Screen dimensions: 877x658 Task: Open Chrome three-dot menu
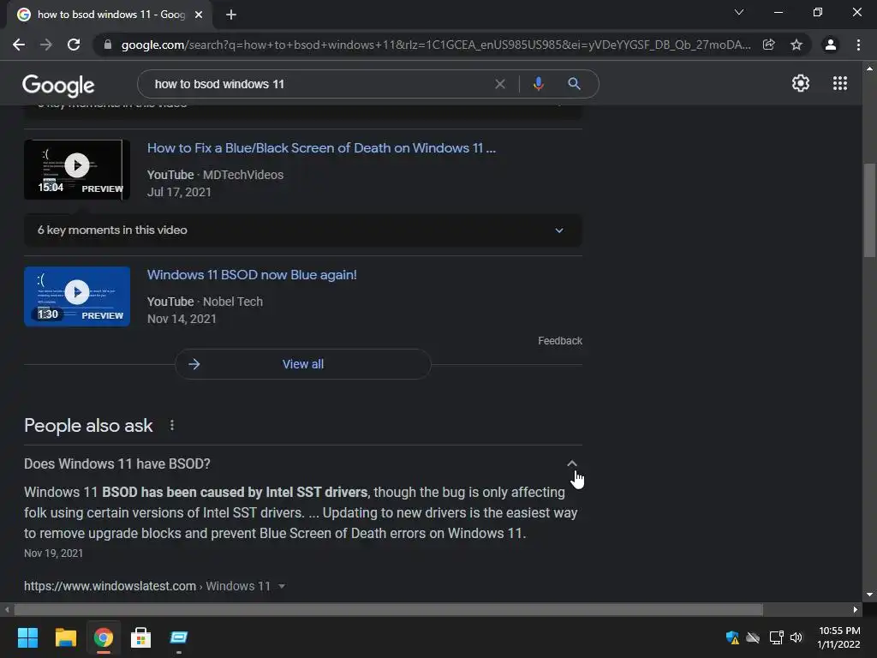(x=858, y=45)
